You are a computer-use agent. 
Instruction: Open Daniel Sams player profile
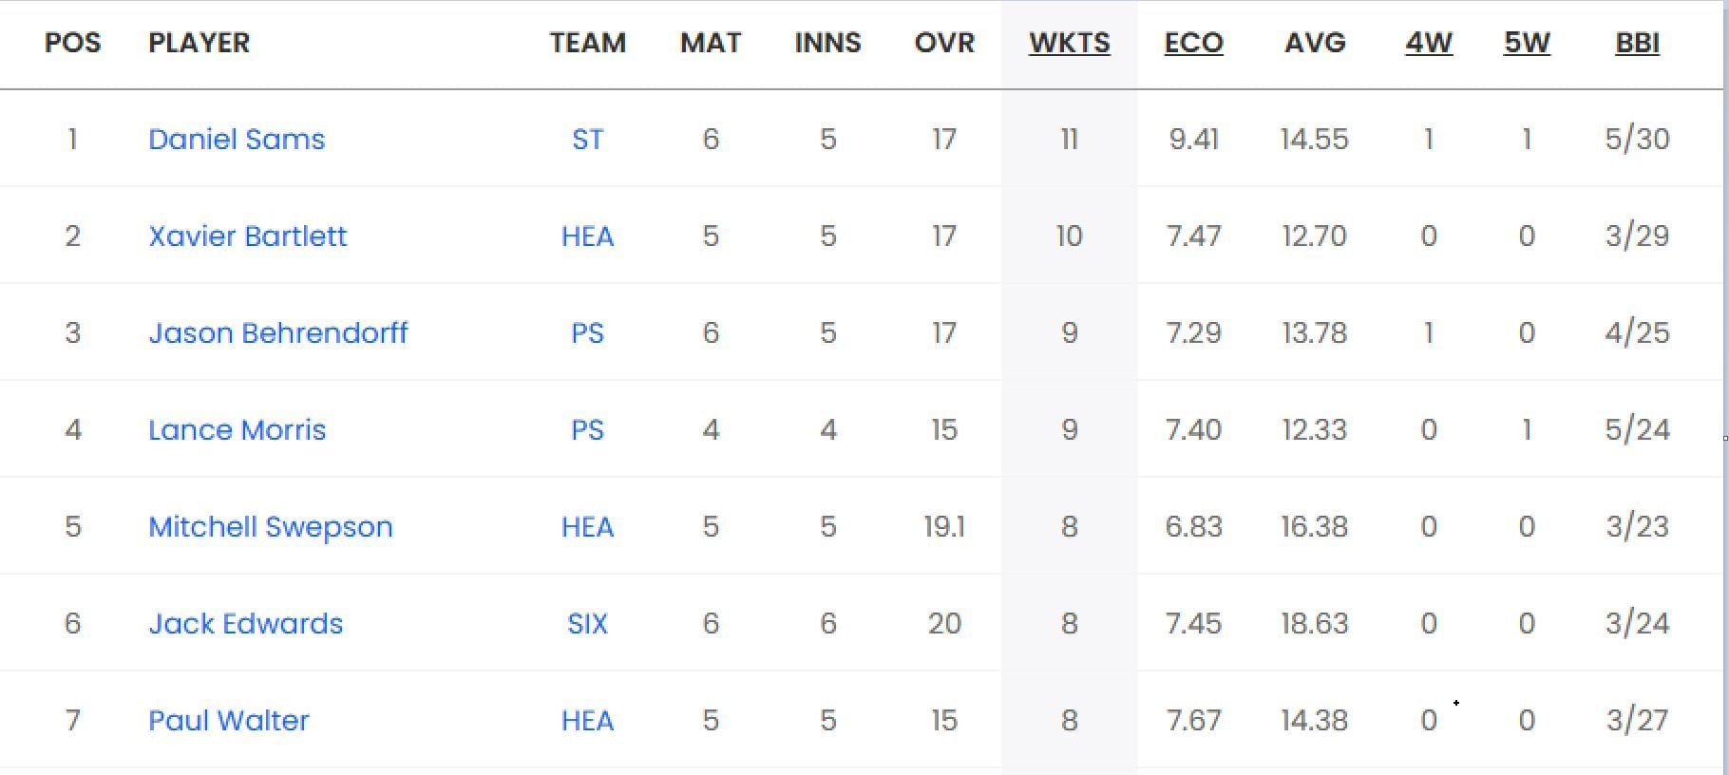point(237,140)
